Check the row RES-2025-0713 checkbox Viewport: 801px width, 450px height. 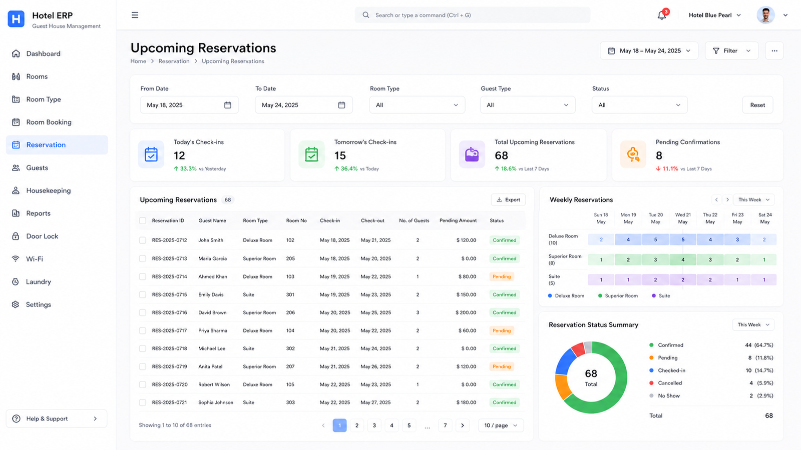143,258
